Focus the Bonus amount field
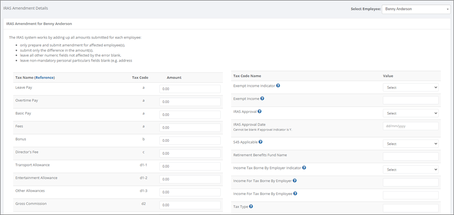 [190, 140]
